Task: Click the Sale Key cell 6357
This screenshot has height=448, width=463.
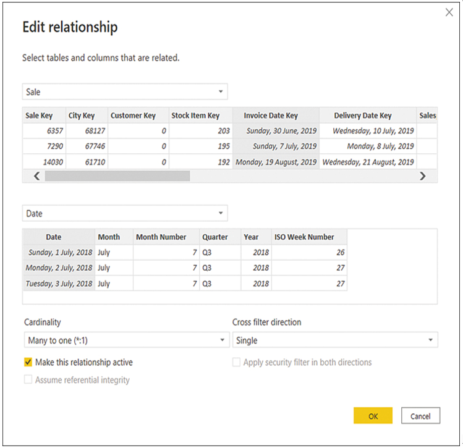Action: pyautogui.click(x=44, y=131)
